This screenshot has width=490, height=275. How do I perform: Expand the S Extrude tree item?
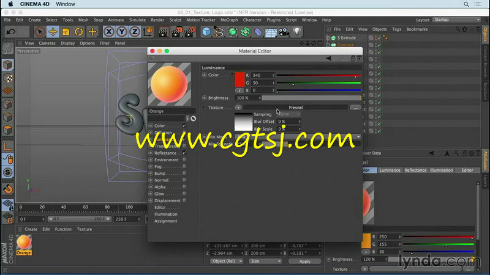click(x=328, y=38)
